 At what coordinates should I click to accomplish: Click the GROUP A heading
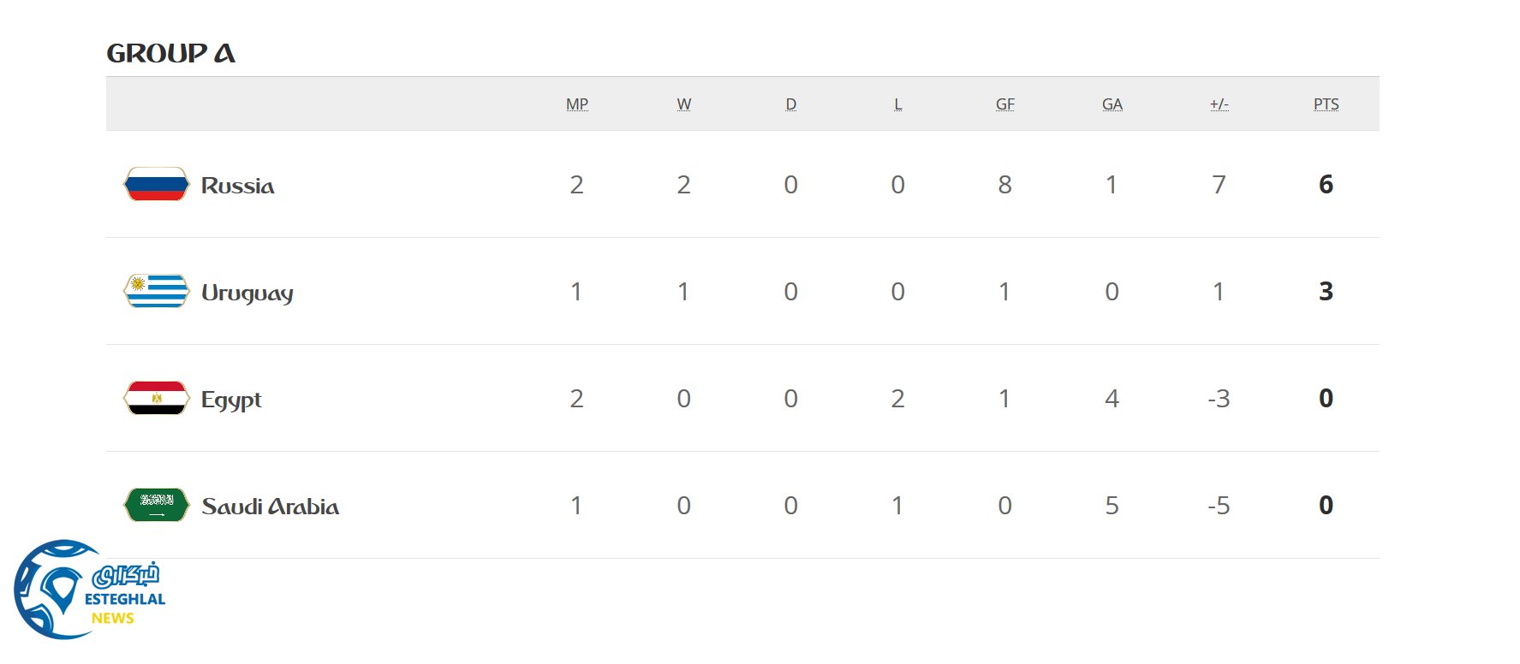coord(170,53)
